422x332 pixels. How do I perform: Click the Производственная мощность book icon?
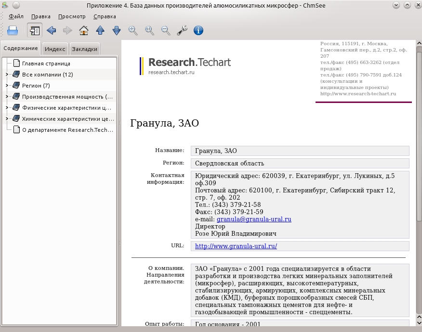[16, 96]
